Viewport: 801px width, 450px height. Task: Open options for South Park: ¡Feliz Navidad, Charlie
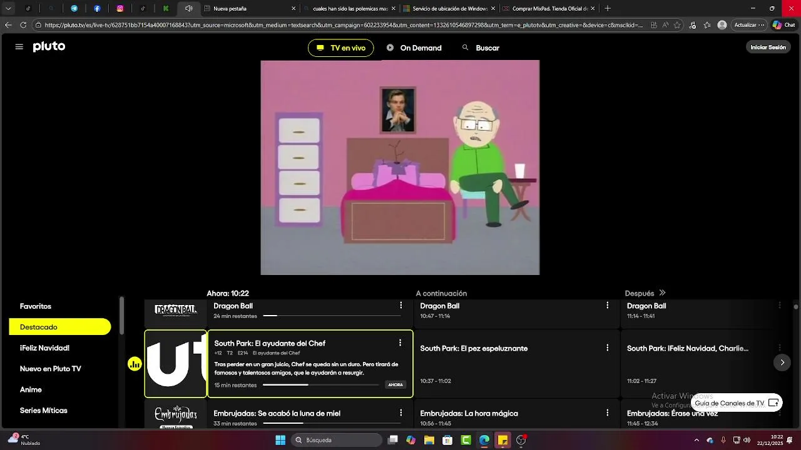pos(780,348)
